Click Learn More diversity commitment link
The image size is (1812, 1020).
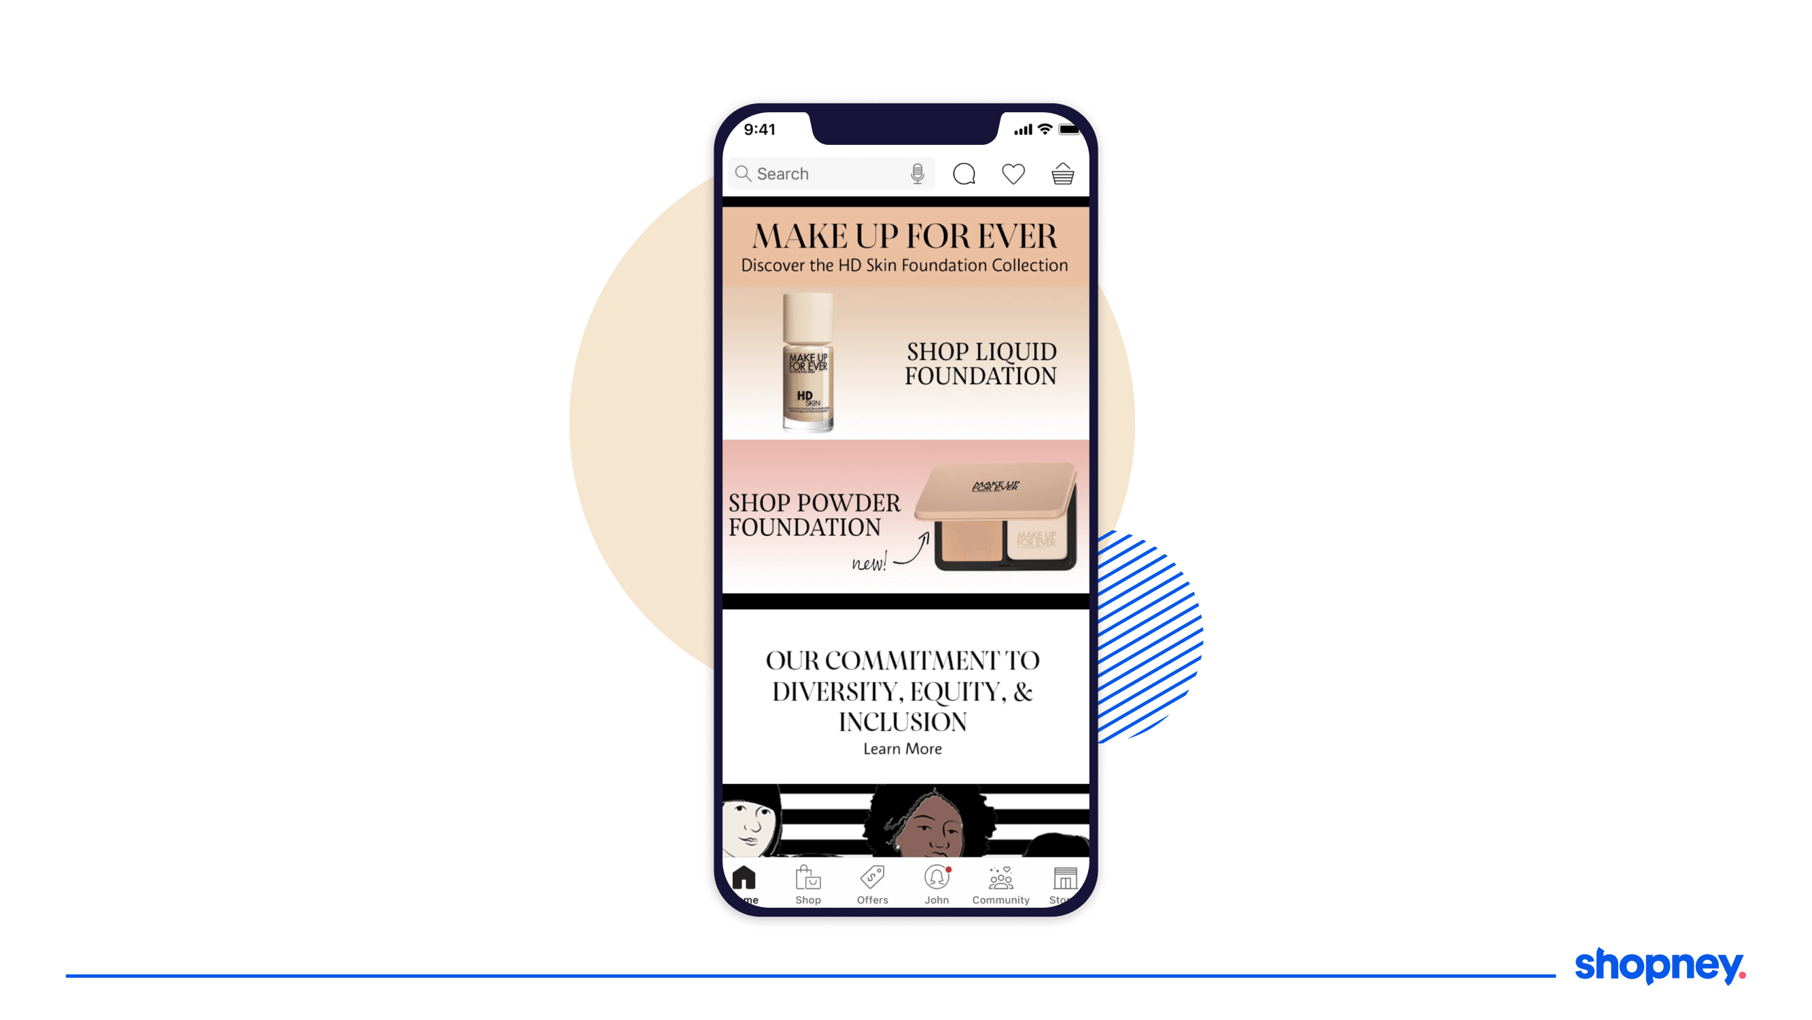tap(903, 749)
